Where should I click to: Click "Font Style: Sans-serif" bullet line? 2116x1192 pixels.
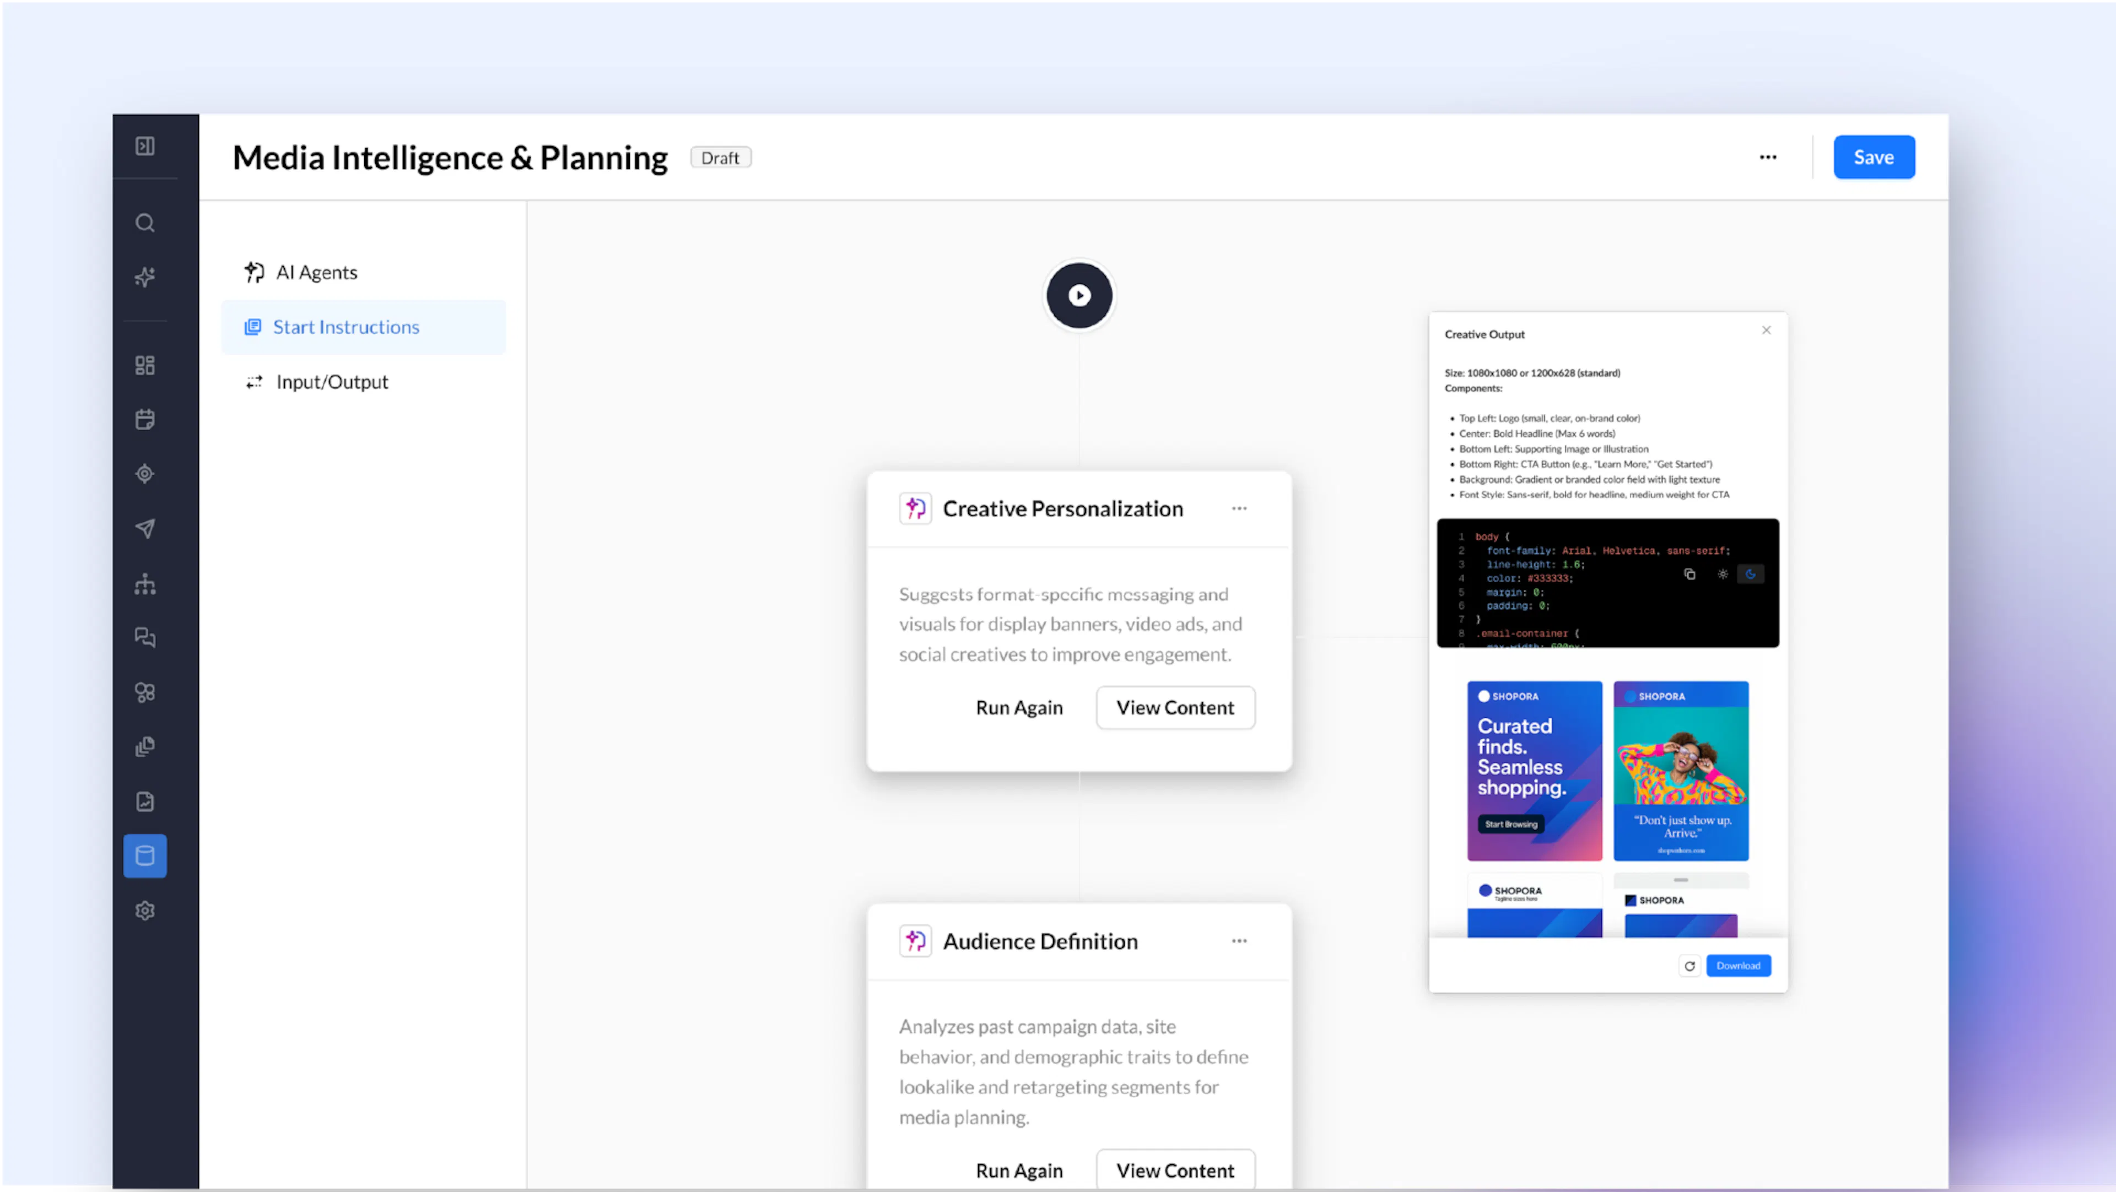click(x=1594, y=495)
